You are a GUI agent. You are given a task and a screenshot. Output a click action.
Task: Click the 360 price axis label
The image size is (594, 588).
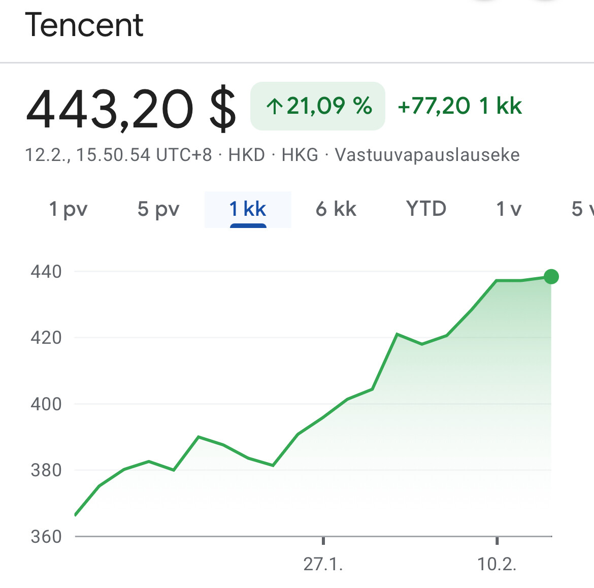pyautogui.click(x=46, y=537)
